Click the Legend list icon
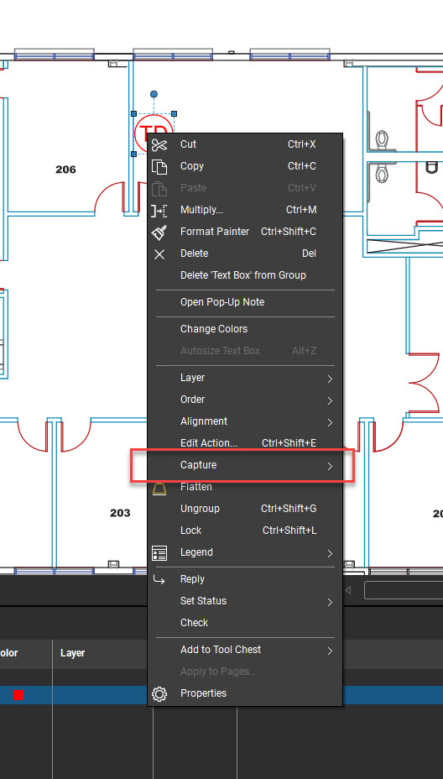Image resolution: width=443 pixels, height=779 pixels. [x=159, y=553]
